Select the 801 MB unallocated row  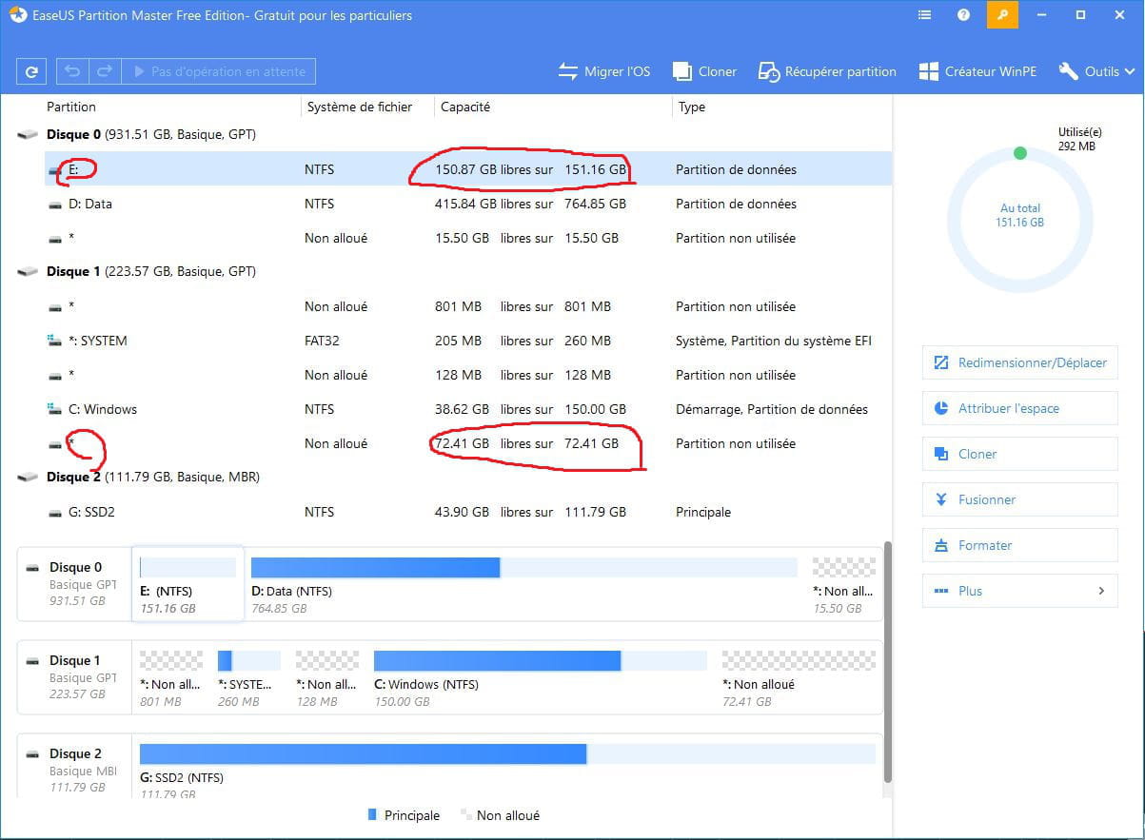pos(467,306)
